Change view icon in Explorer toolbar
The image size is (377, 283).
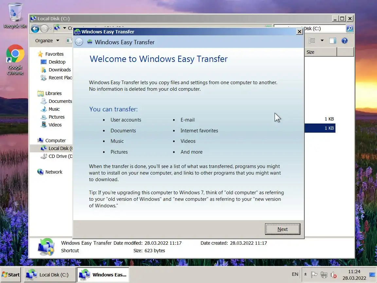click(x=312, y=41)
